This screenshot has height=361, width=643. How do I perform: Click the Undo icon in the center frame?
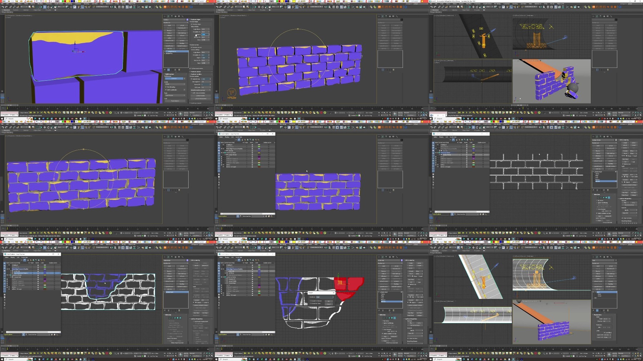click(217, 127)
